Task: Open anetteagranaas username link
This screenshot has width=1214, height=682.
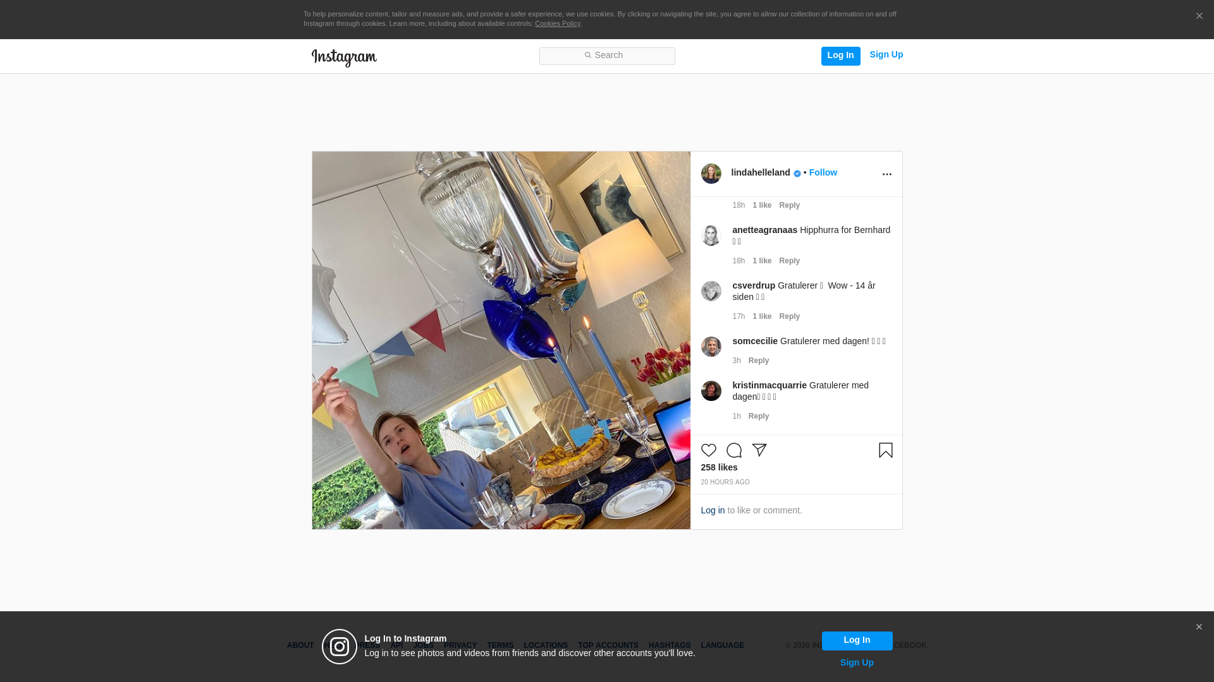Action: (x=764, y=230)
